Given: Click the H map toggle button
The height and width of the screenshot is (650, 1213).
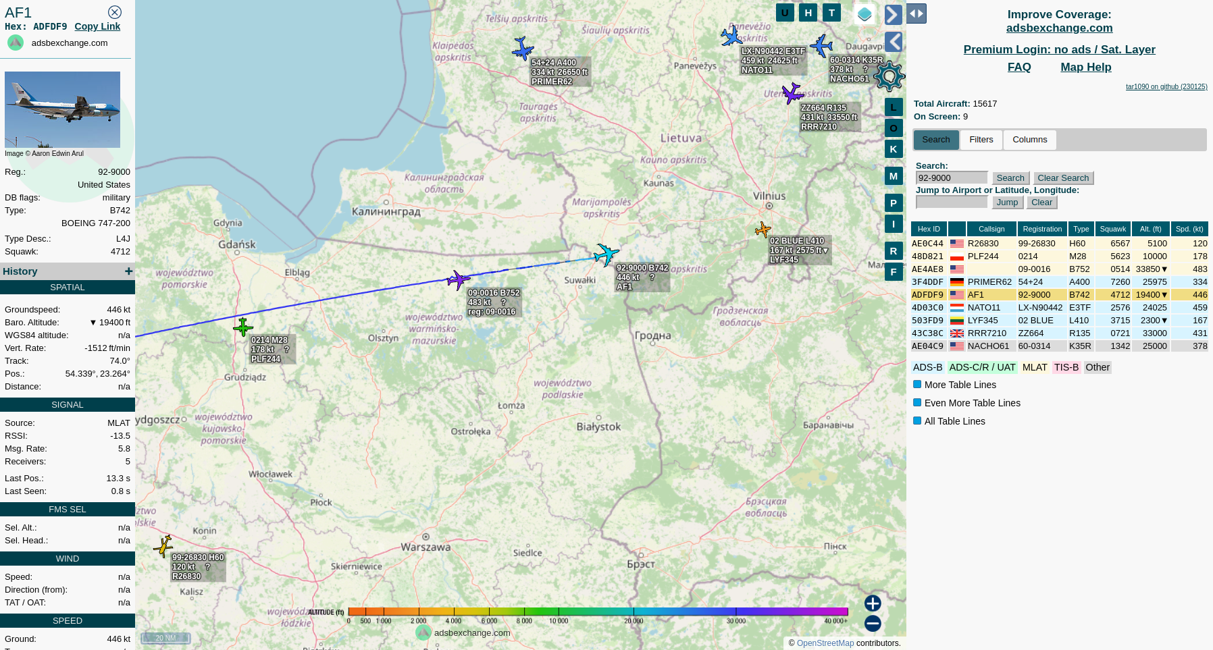Looking at the screenshot, I should coord(808,12).
